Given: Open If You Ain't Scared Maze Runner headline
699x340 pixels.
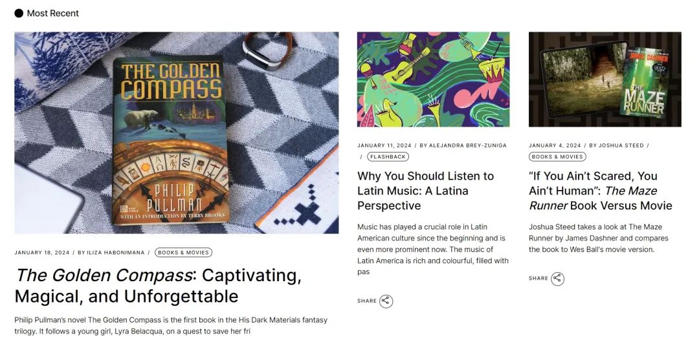Looking at the screenshot, I should pyautogui.click(x=600, y=191).
